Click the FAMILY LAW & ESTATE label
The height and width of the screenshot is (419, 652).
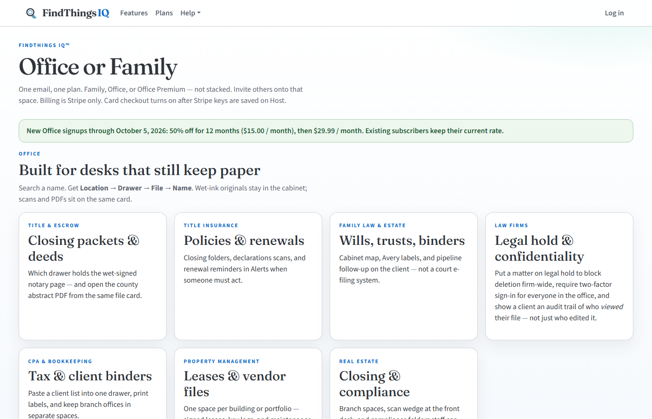(x=373, y=225)
